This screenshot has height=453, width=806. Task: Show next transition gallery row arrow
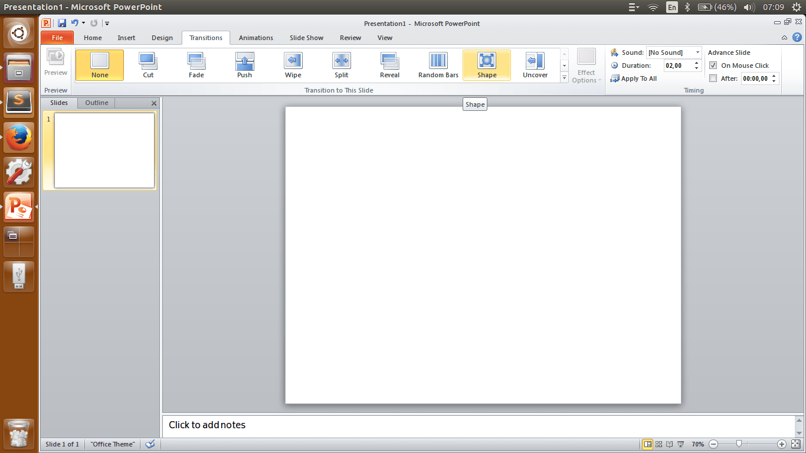pyautogui.click(x=564, y=65)
